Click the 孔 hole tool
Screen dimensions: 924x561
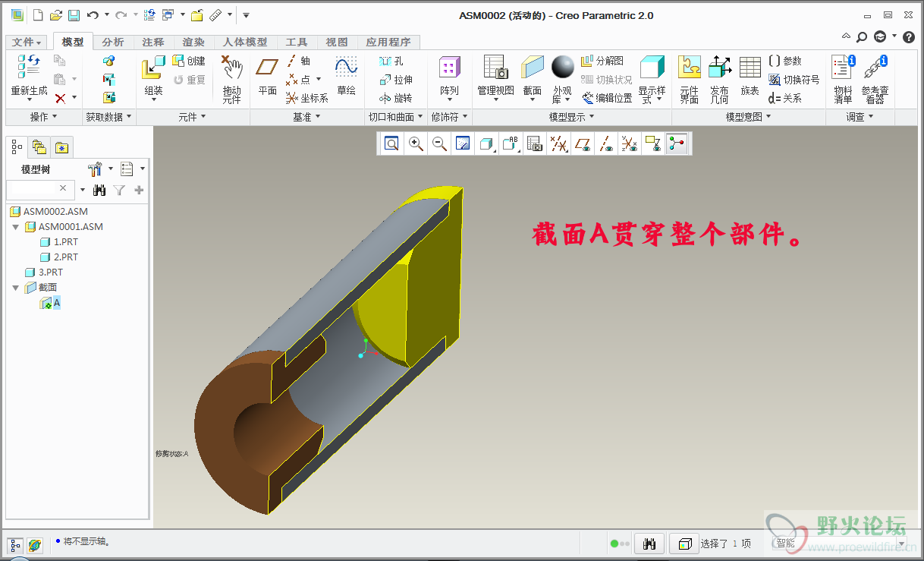[x=391, y=61]
